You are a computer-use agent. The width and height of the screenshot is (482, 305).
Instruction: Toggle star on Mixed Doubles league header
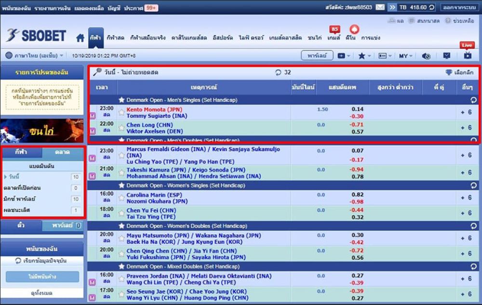[122, 266]
